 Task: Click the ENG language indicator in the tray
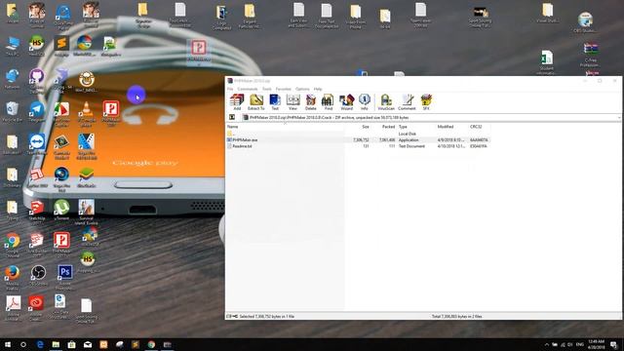580,344
